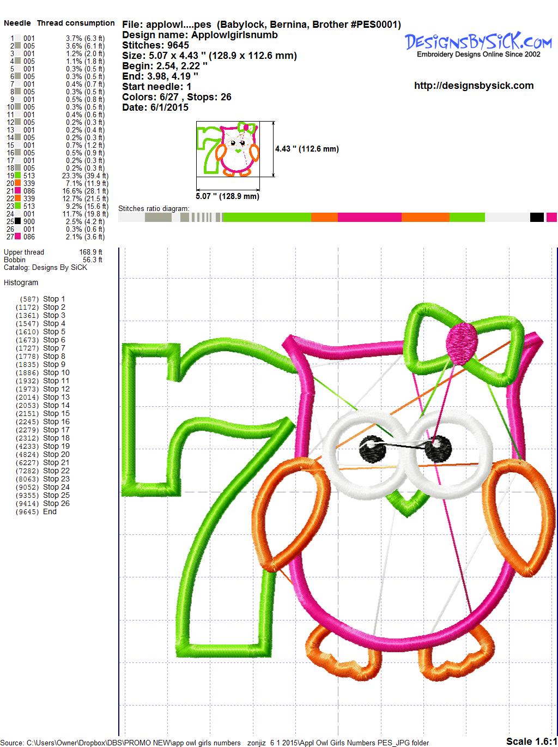Select the owl's left black eye pupil

372,449
